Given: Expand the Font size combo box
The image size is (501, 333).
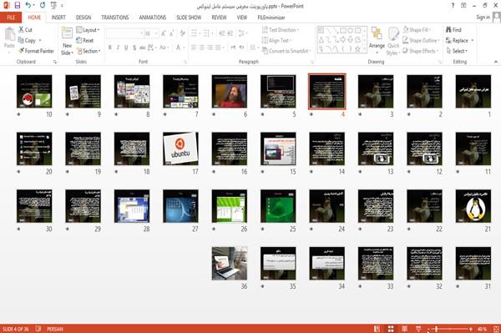Looking at the screenshot, I should coord(156,33).
